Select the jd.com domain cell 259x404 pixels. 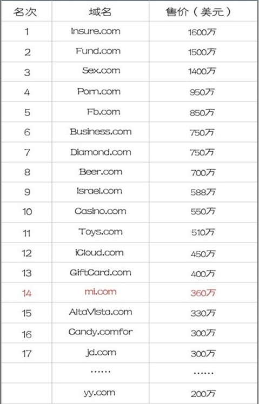[x=101, y=352]
